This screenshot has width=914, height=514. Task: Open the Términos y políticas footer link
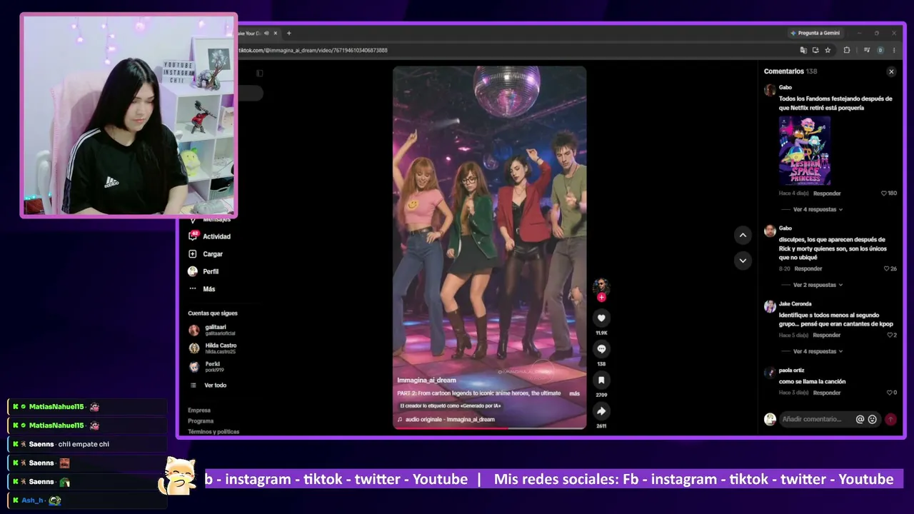(x=214, y=432)
